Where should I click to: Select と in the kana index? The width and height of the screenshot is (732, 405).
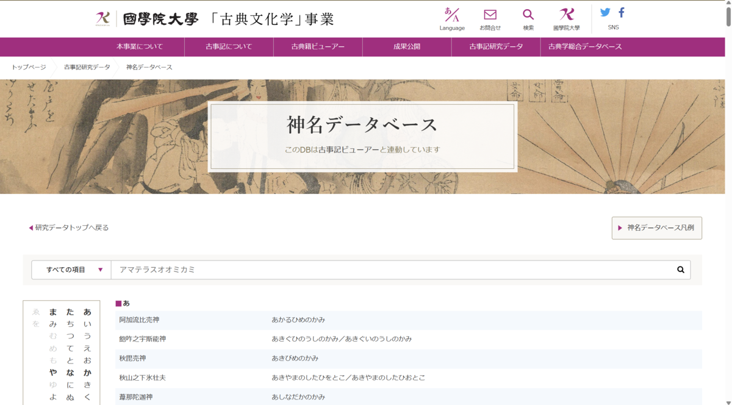pos(70,360)
